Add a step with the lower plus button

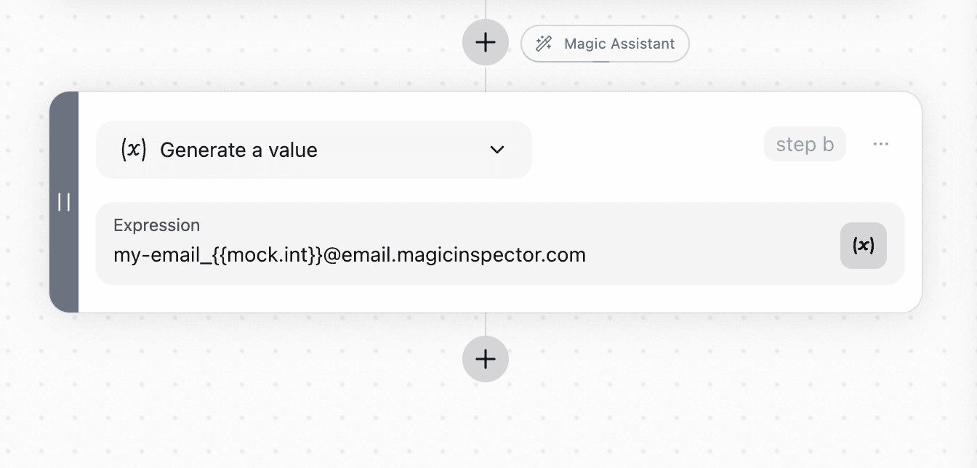click(486, 359)
